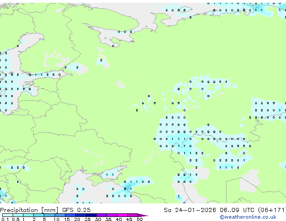Click the legend label '50'
286x221 pixels.
pyautogui.click(x=140, y=219)
